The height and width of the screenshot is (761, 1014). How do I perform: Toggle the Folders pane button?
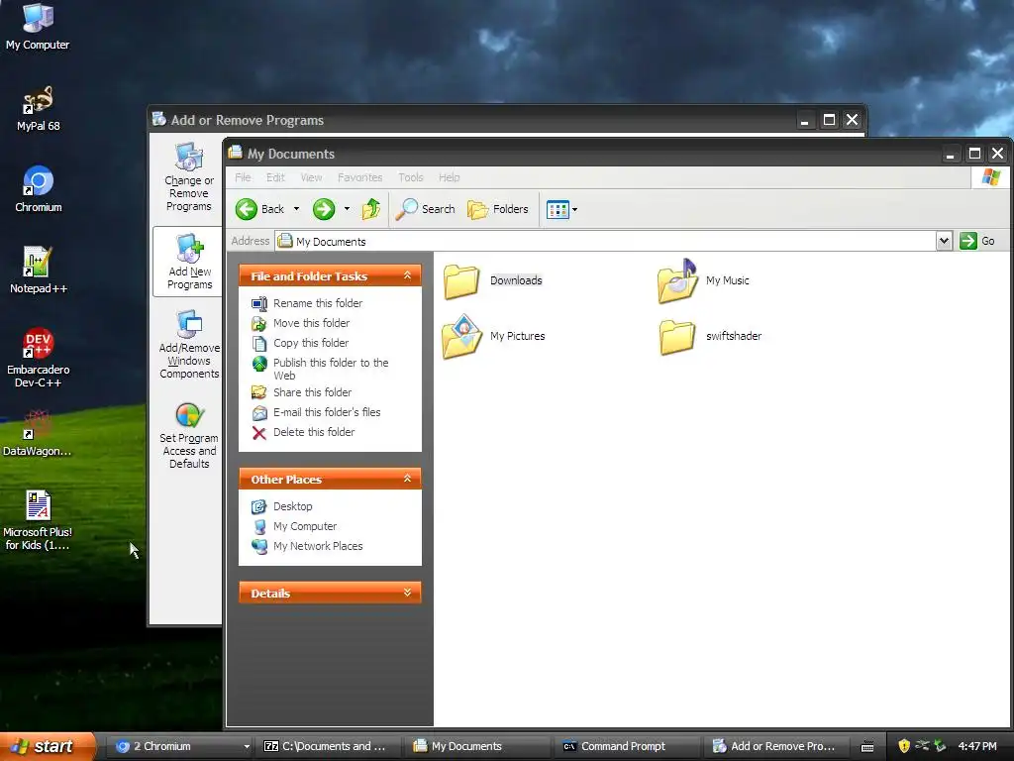pyautogui.click(x=498, y=209)
